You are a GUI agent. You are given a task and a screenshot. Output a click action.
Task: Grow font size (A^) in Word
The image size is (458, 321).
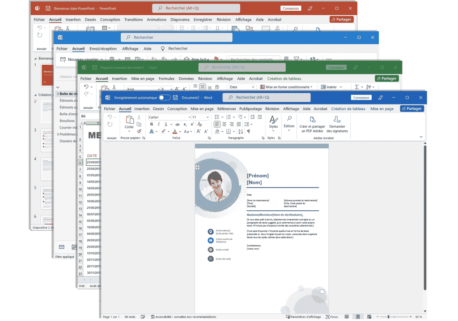(199, 132)
